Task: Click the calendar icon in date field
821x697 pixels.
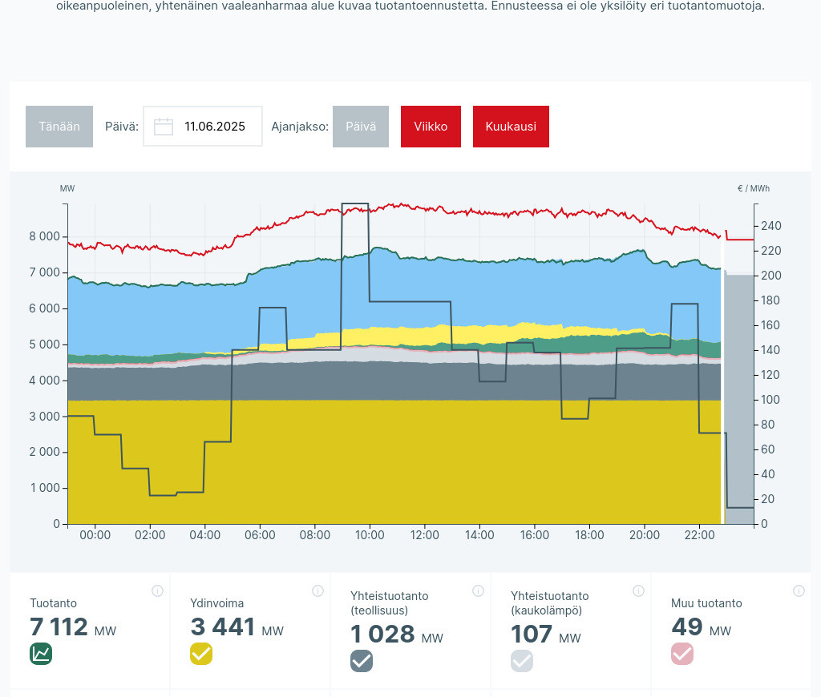Action: 164,127
